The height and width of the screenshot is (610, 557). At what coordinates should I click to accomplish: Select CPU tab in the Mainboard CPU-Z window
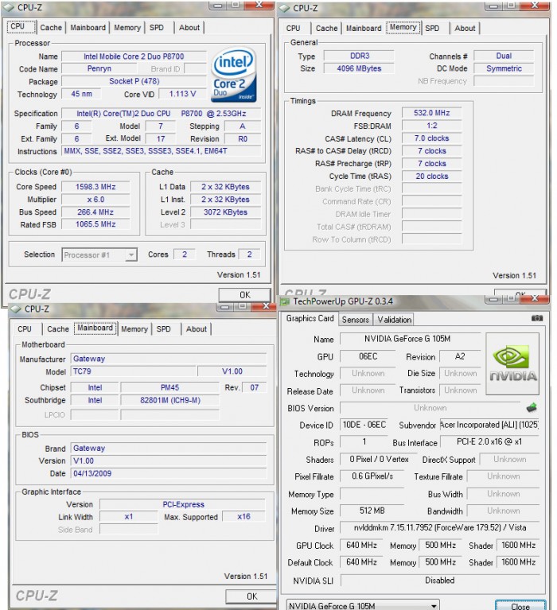point(25,329)
